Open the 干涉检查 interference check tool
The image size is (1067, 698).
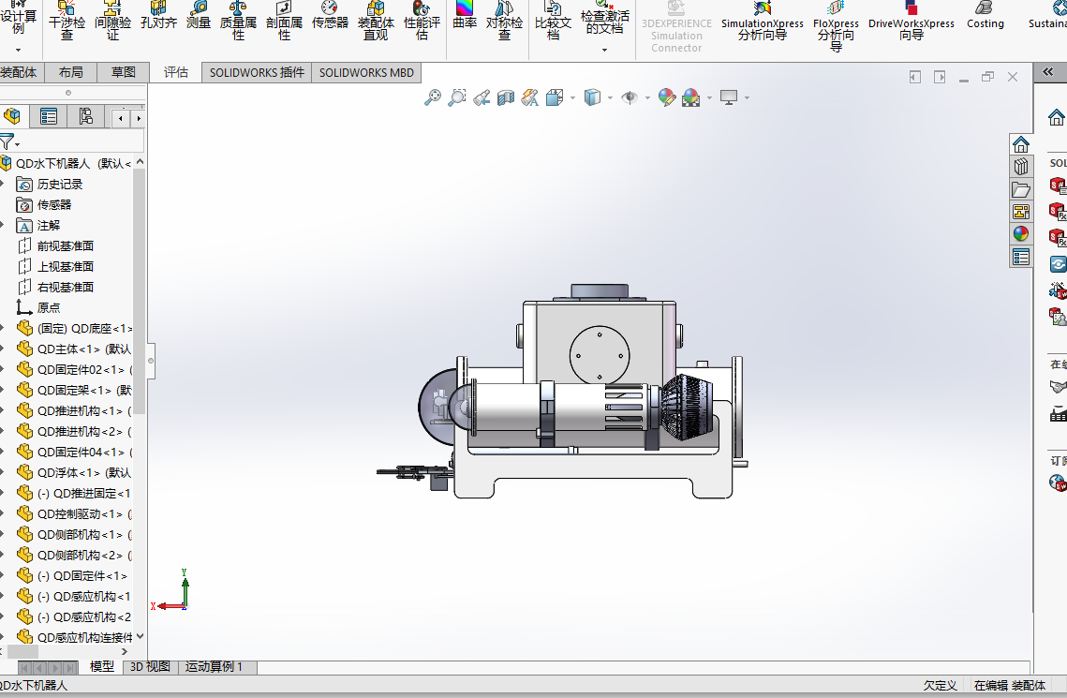point(67,21)
